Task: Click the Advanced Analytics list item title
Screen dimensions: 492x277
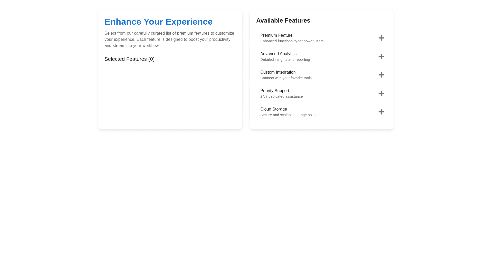Action: click(x=278, y=54)
